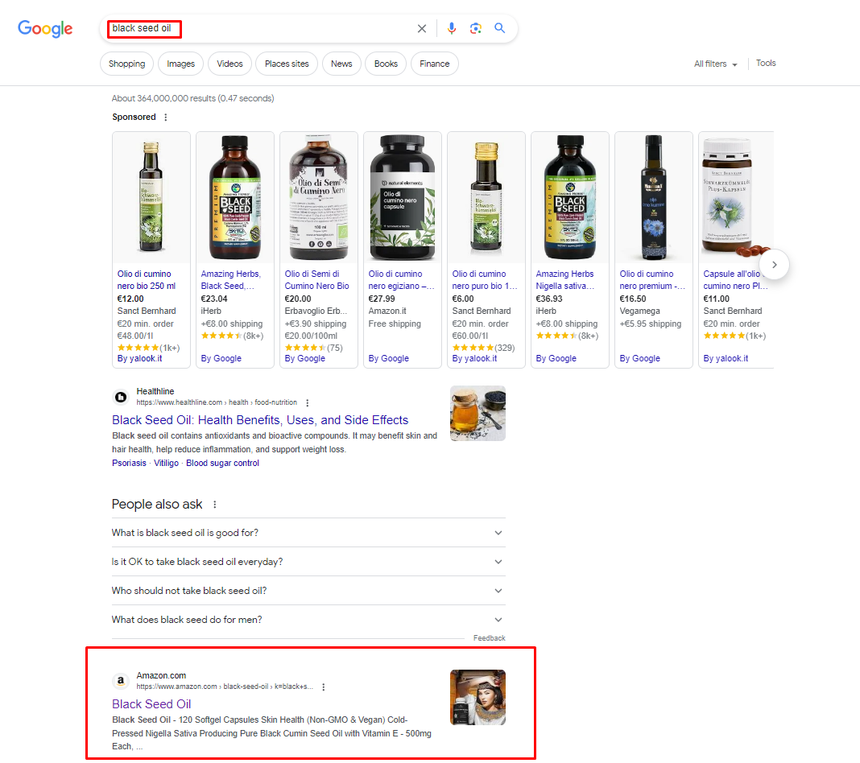Screen dimensions: 860x763
Task: Expand "What does black seed do for men?"
Action: click(308, 620)
